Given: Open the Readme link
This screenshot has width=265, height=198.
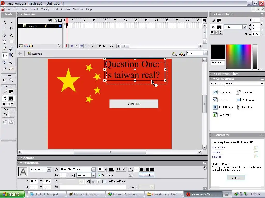Looking at the screenshot, I should 216,152.
